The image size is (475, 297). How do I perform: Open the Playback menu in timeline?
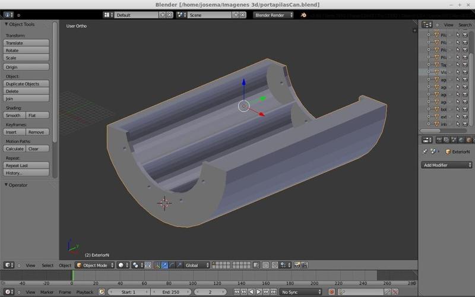coord(84,292)
